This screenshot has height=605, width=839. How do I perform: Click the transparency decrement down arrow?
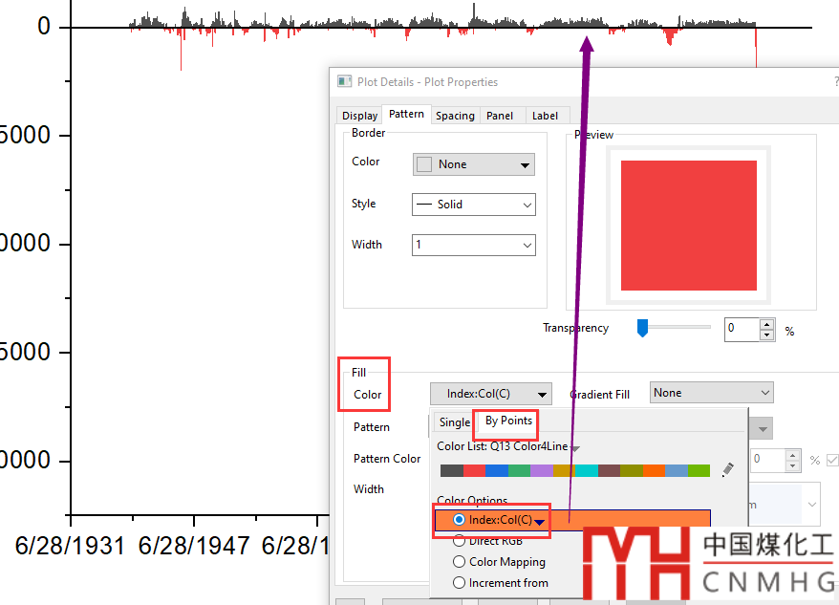pos(766,335)
